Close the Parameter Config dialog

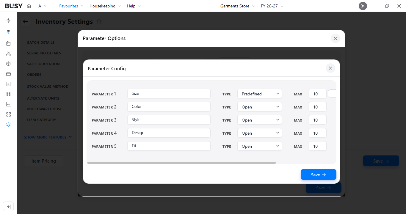point(330,68)
